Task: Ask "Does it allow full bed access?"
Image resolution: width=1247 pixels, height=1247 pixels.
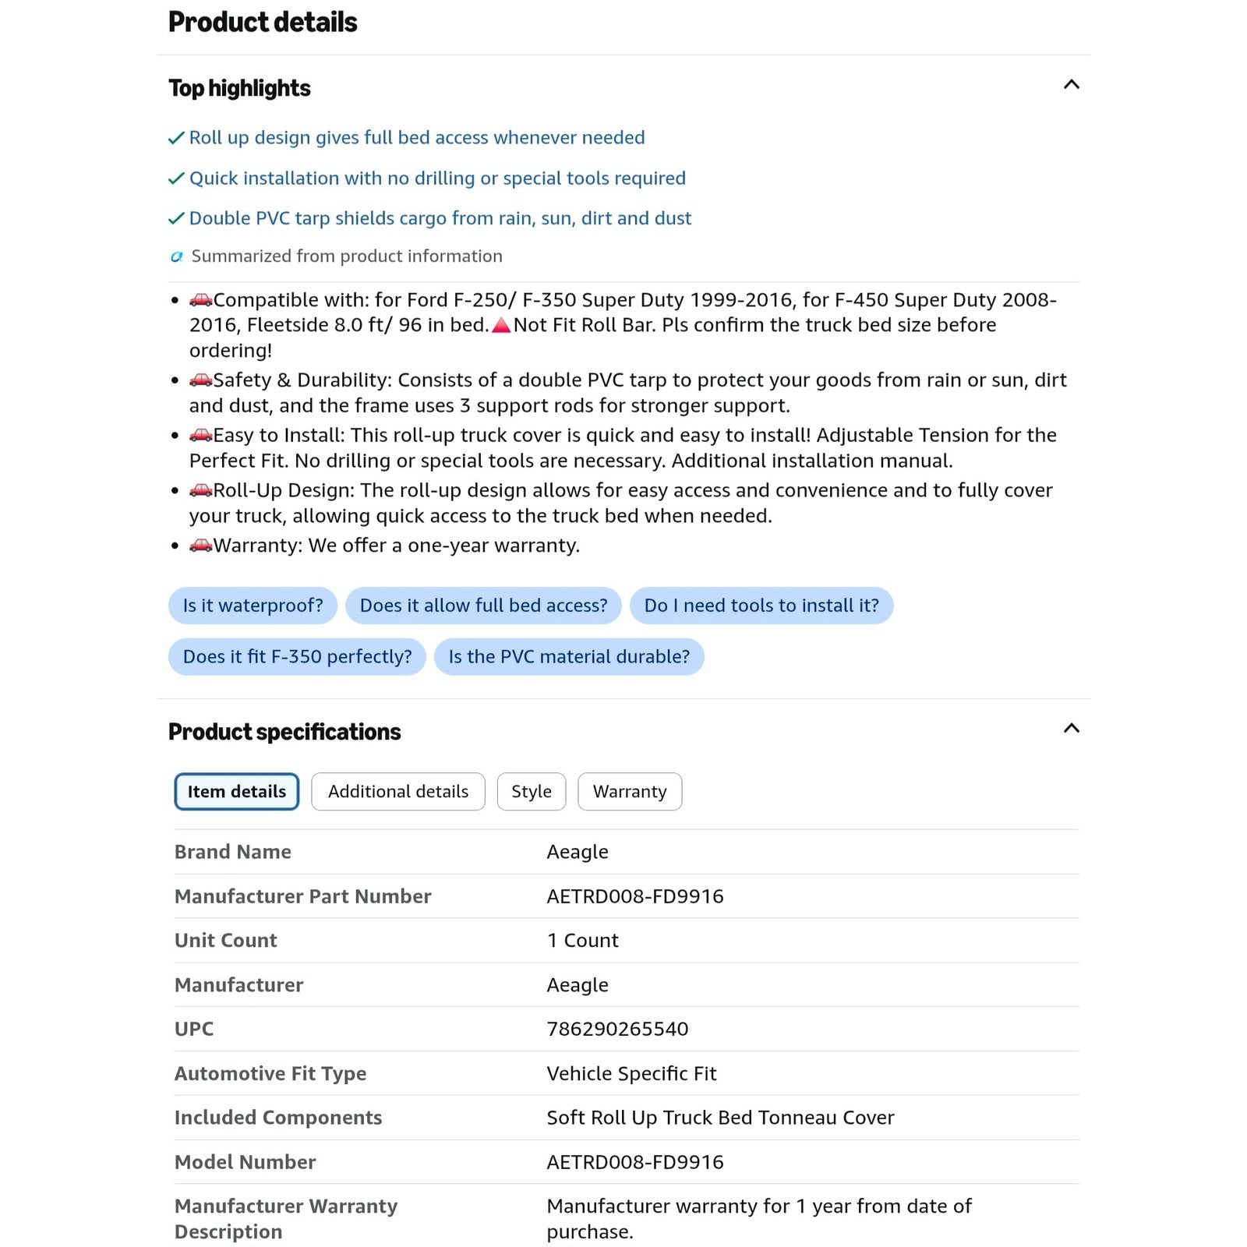Action: (484, 606)
